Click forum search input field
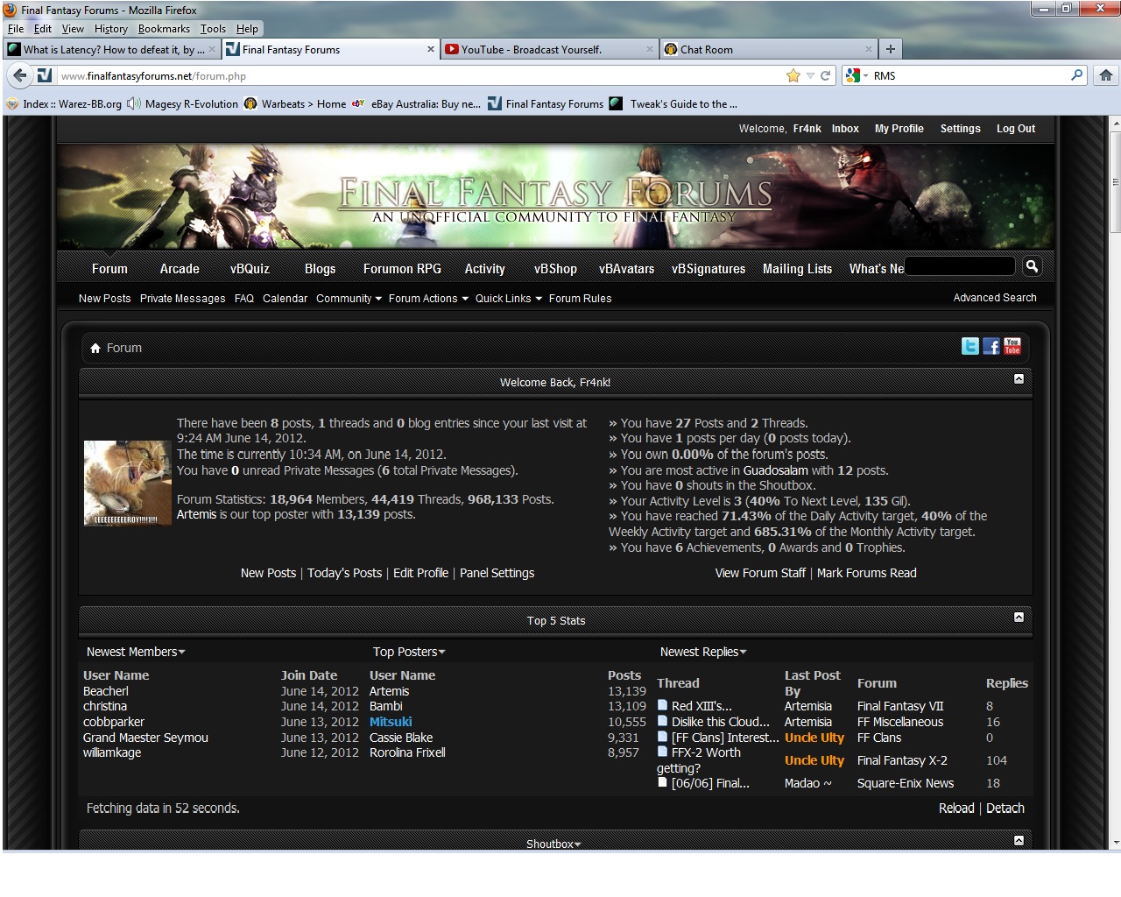 (959, 266)
